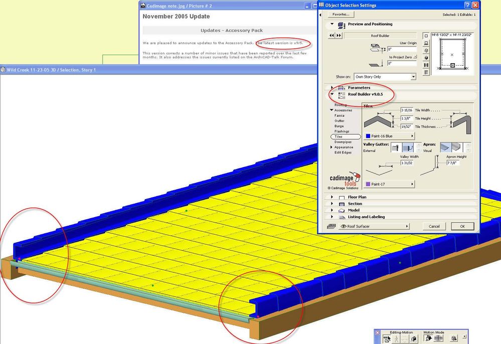Choose first Apron profile option
501x344 pixels.
pyautogui.click(x=445, y=147)
